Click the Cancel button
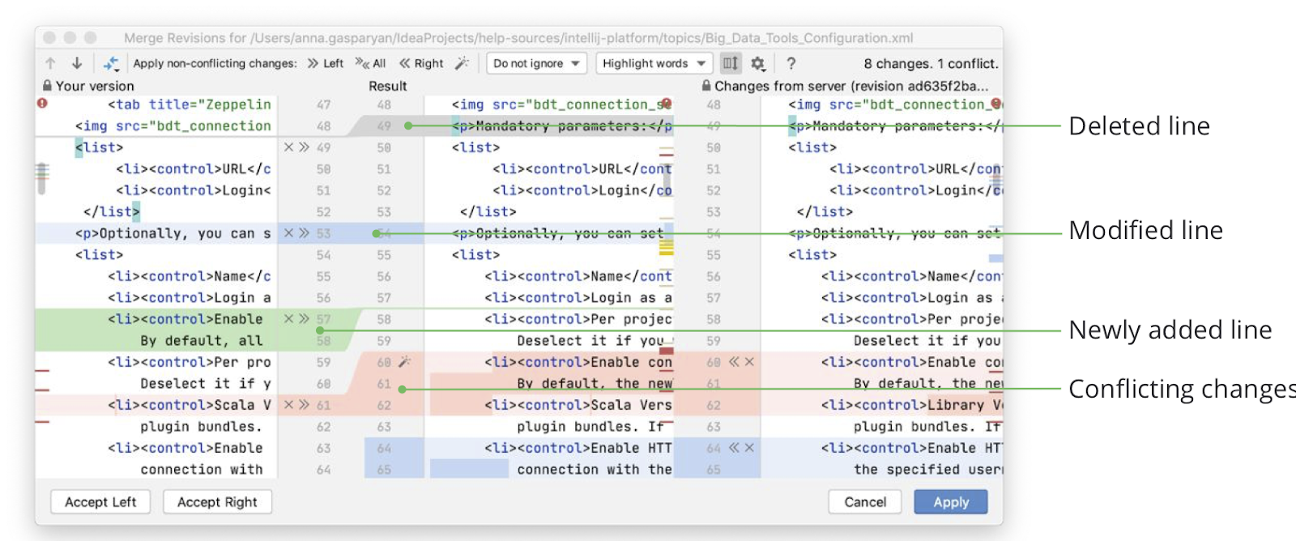This screenshot has width=1296, height=541. coord(865,502)
